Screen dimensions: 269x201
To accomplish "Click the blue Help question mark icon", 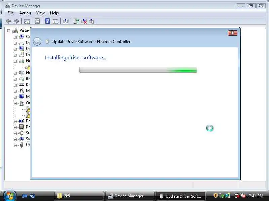I will pyautogui.click(x=47, y=21).
